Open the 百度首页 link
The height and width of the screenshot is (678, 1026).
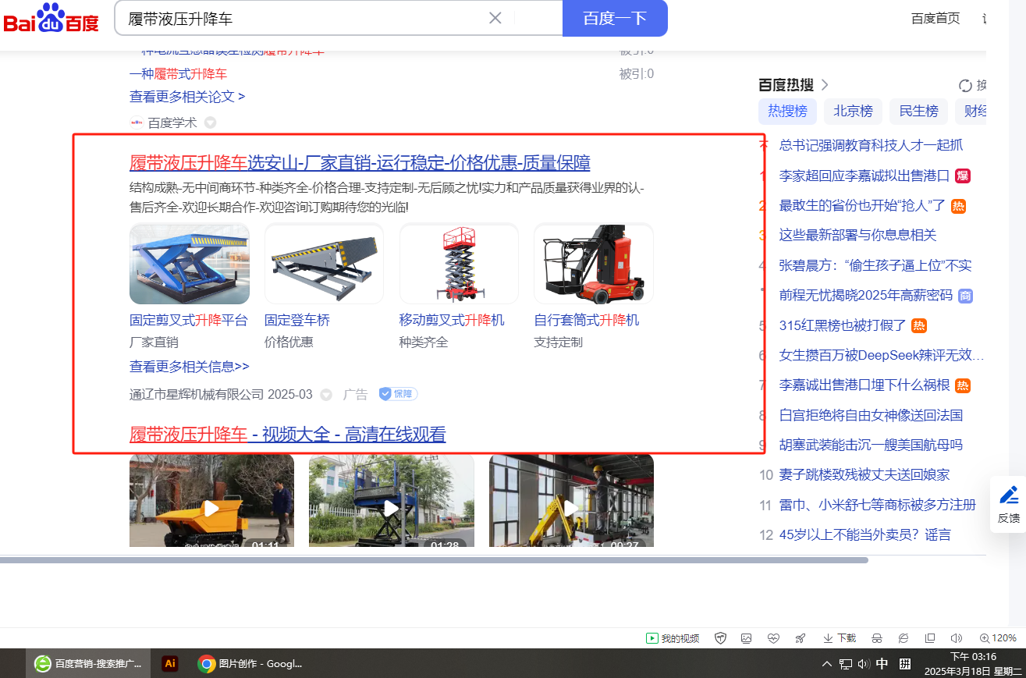[x=935, y=18]
